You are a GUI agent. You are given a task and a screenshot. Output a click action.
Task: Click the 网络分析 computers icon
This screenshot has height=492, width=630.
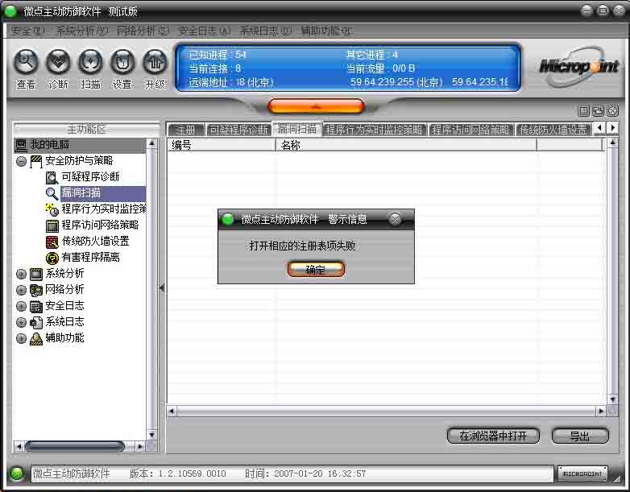(36, 290)
